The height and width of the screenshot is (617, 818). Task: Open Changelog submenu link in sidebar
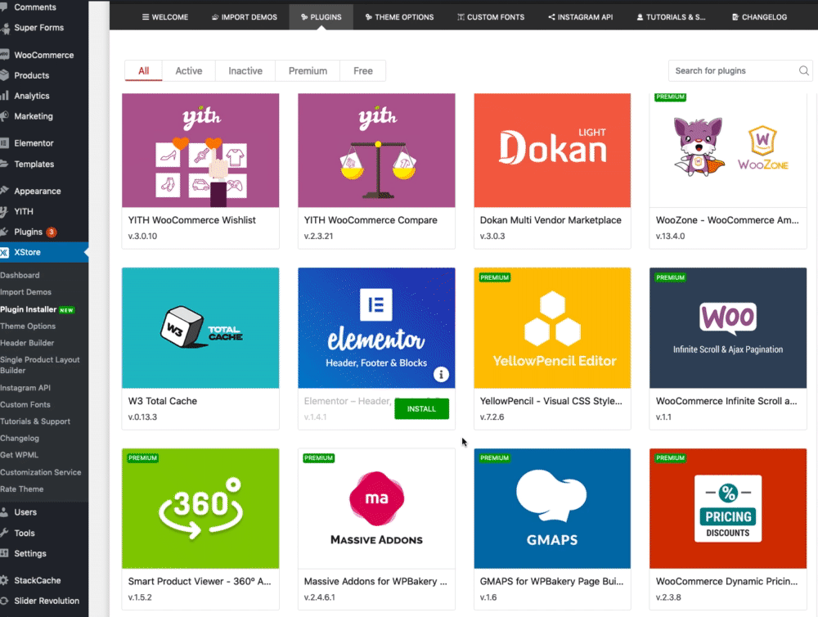[20, 438]
